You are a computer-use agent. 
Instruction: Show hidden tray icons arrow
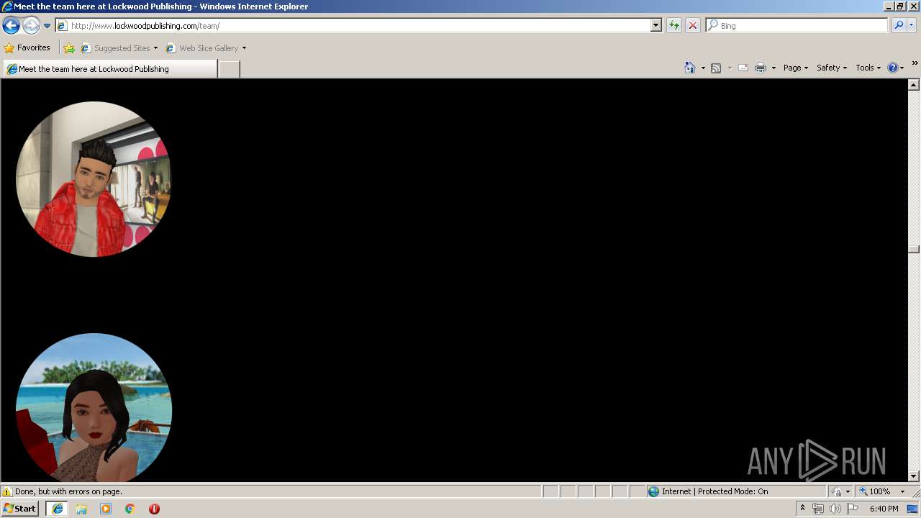[803, 509]
